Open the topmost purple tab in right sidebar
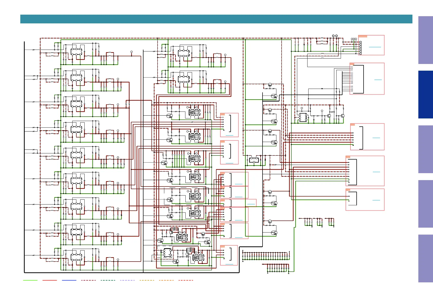 pos(425,40)
